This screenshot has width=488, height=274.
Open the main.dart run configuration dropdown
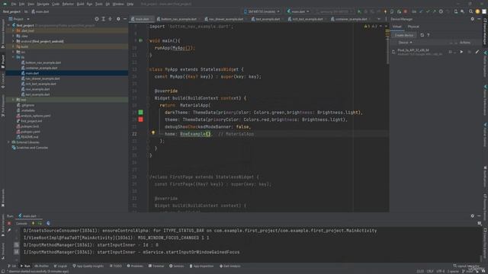(x=298, y=11)
